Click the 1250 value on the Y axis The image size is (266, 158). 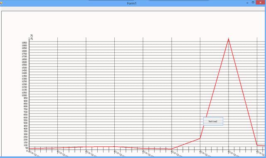pyautogui.click(x=25, y=81)
